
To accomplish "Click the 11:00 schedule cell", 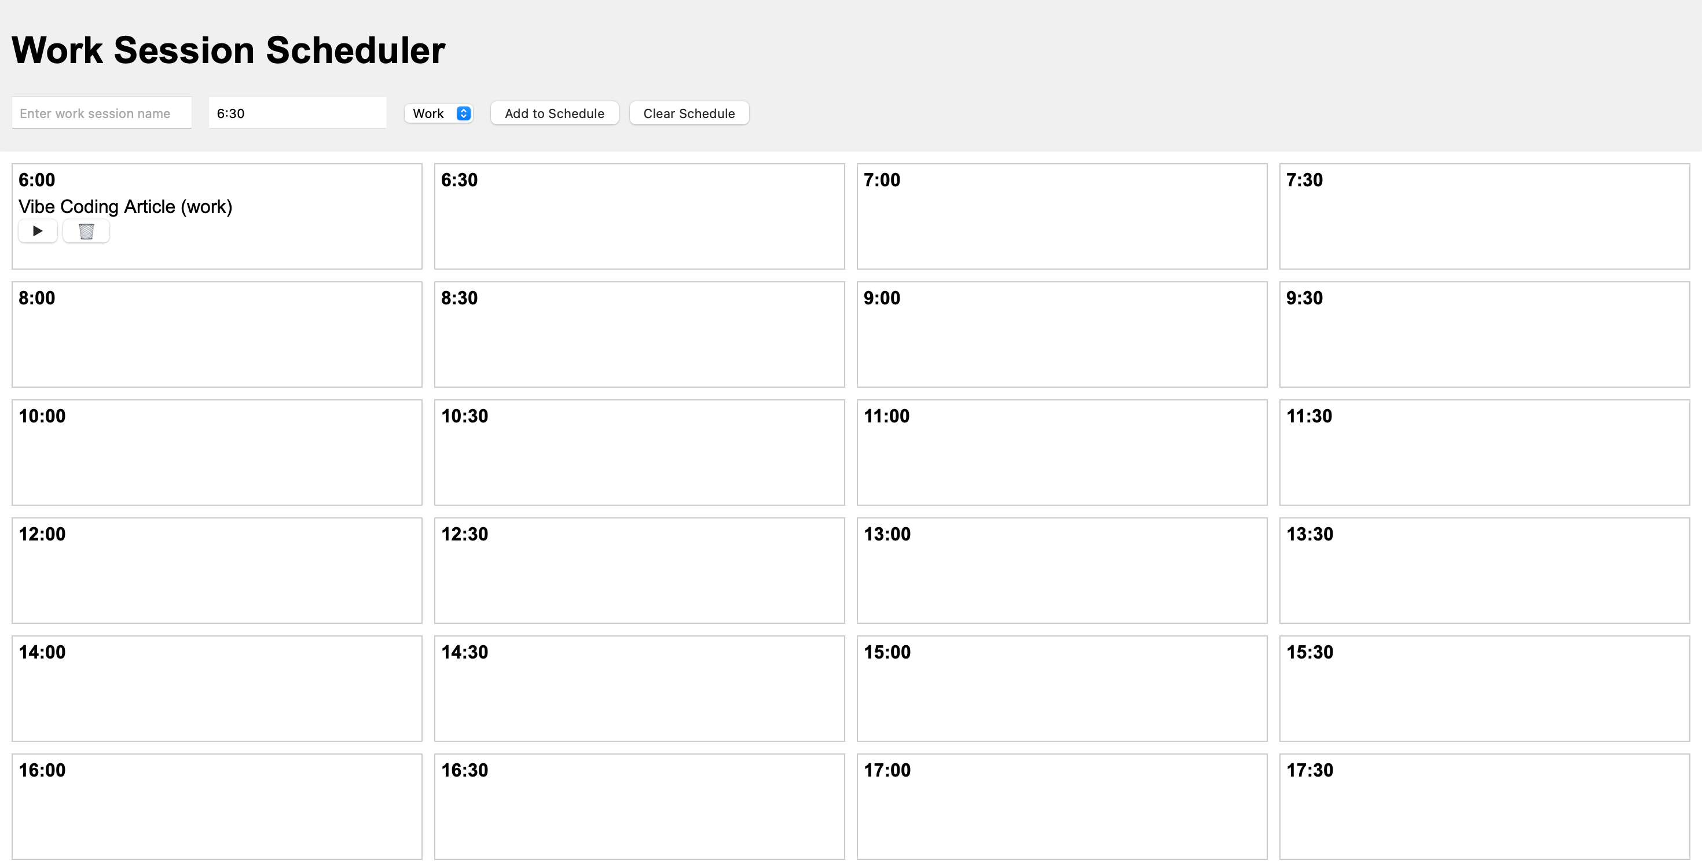I will pos(1062,453).
